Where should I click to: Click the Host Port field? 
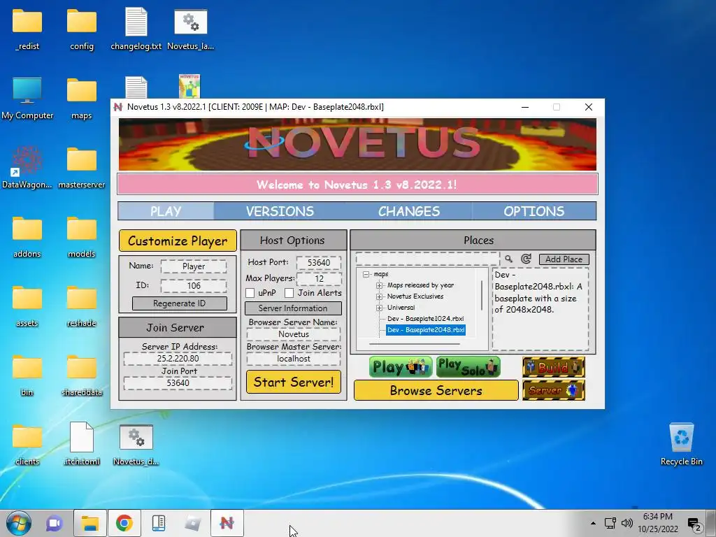tap(319, 263)
